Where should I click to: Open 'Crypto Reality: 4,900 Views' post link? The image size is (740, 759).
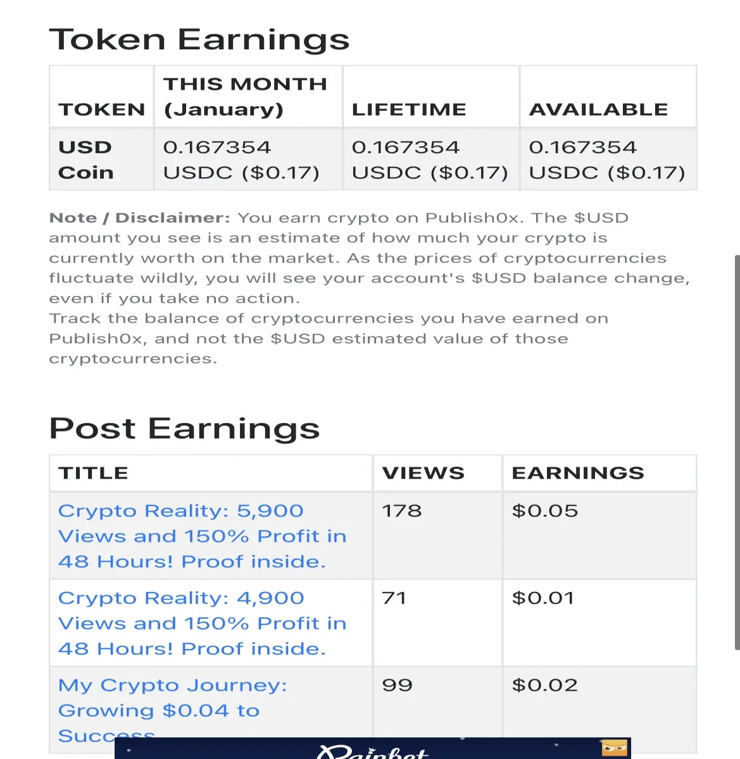(203, 623)
